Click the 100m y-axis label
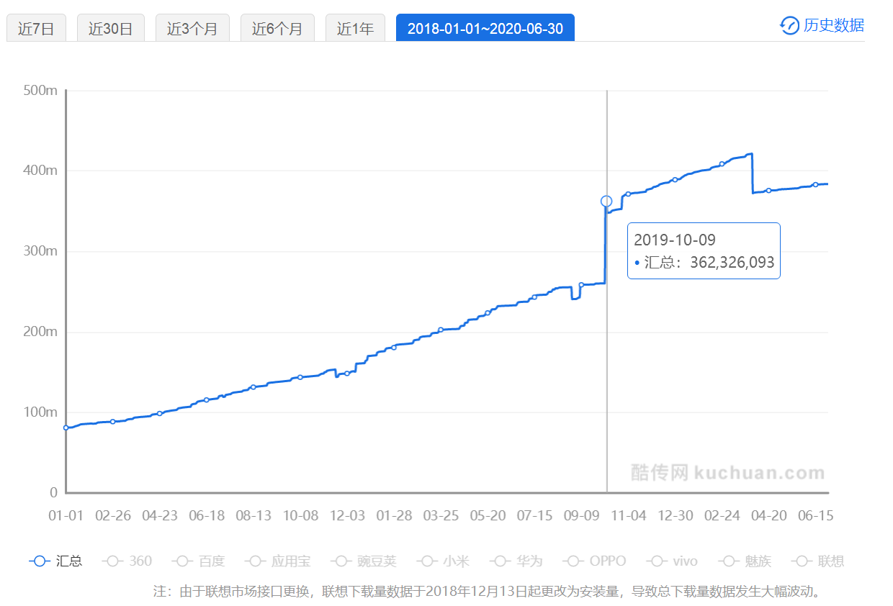 point(40,412)
